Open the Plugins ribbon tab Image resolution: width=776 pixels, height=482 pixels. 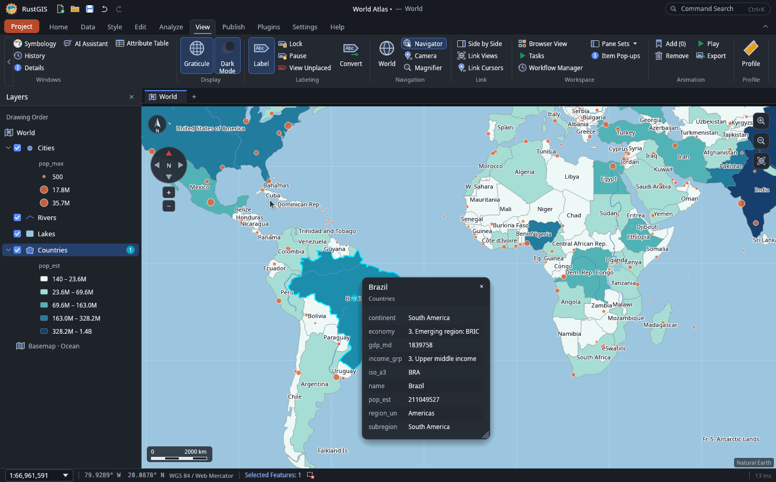coord(268,27)
